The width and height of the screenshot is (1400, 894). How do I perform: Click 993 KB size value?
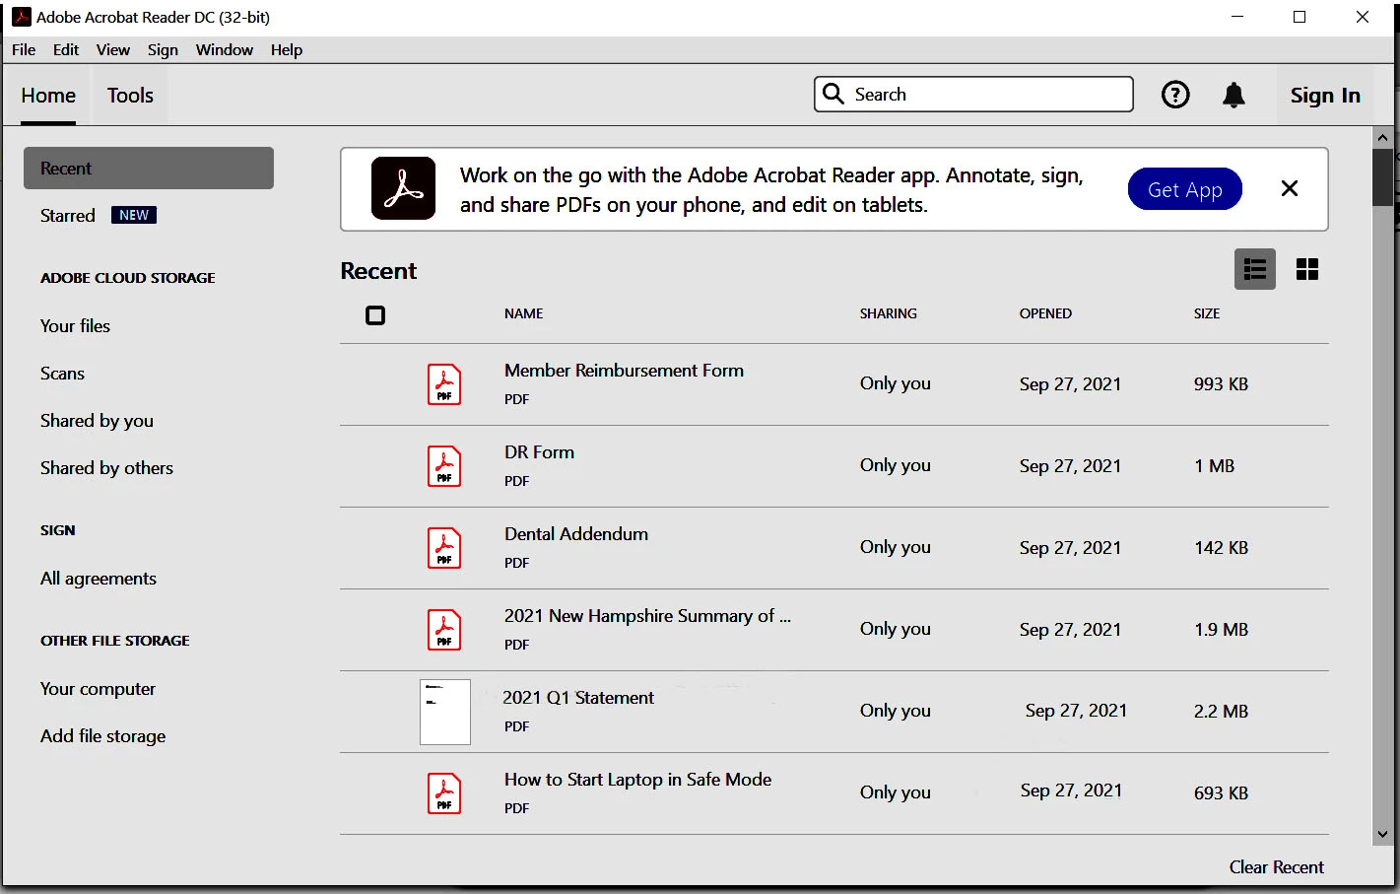point(1221,384)
